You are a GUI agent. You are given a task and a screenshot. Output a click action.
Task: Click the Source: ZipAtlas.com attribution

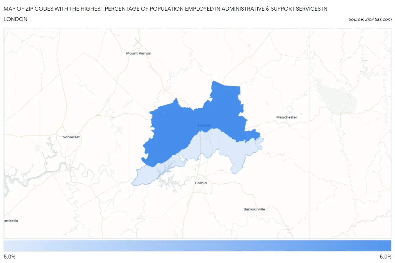(370, 19)
